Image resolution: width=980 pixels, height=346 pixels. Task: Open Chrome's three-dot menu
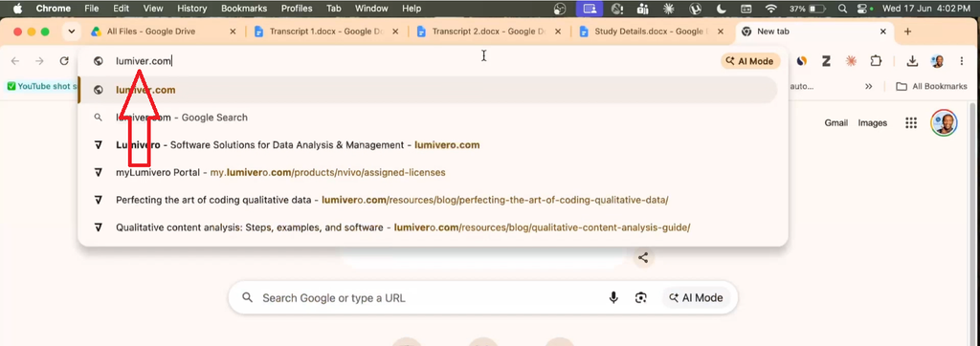(x=961, y=60)
